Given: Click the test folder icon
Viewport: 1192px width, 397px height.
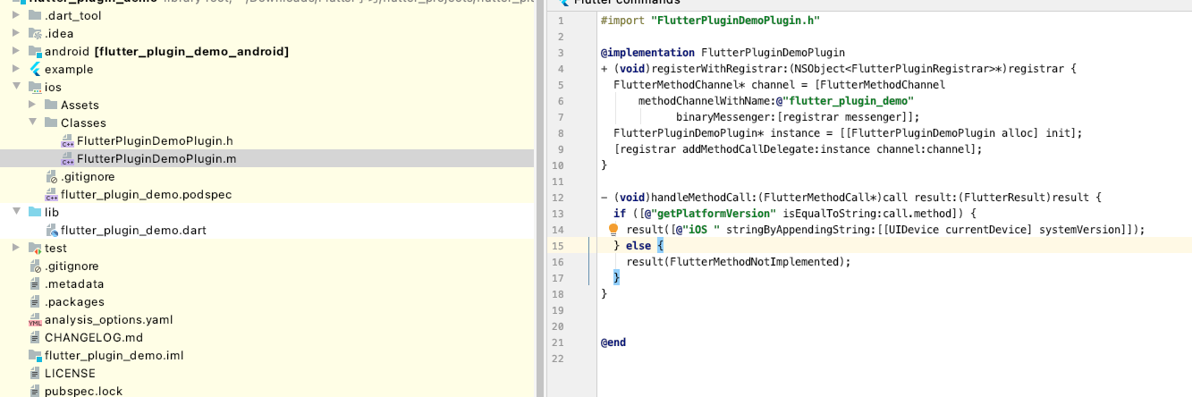Looking at the screenshot, I should click(x=35, y=248).
